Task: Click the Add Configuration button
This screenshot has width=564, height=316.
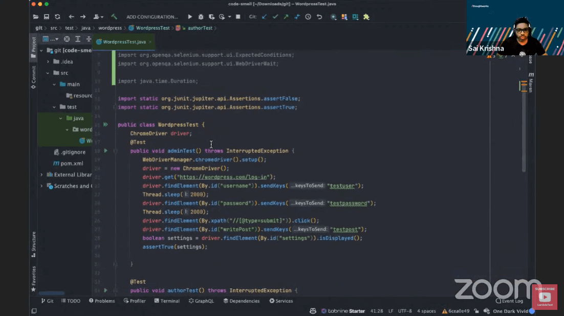Action: [x=152, y=17]
